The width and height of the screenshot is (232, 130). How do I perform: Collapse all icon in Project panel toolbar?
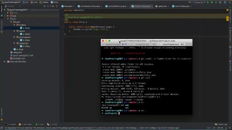[48, 6]
